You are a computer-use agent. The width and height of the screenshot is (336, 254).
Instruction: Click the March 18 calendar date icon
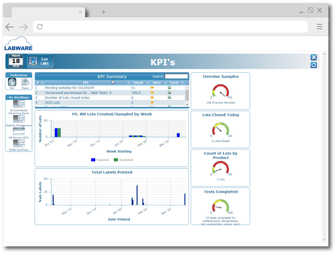point(16,61)
